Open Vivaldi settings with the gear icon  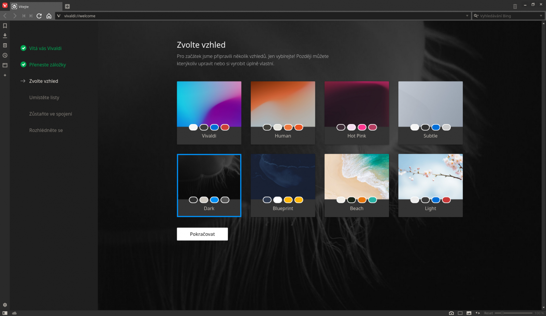coord(5,305)
